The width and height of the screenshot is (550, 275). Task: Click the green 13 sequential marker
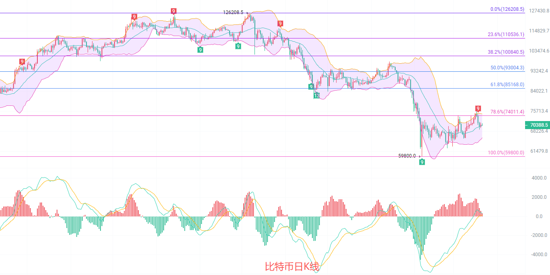click(x=317, y=96)
